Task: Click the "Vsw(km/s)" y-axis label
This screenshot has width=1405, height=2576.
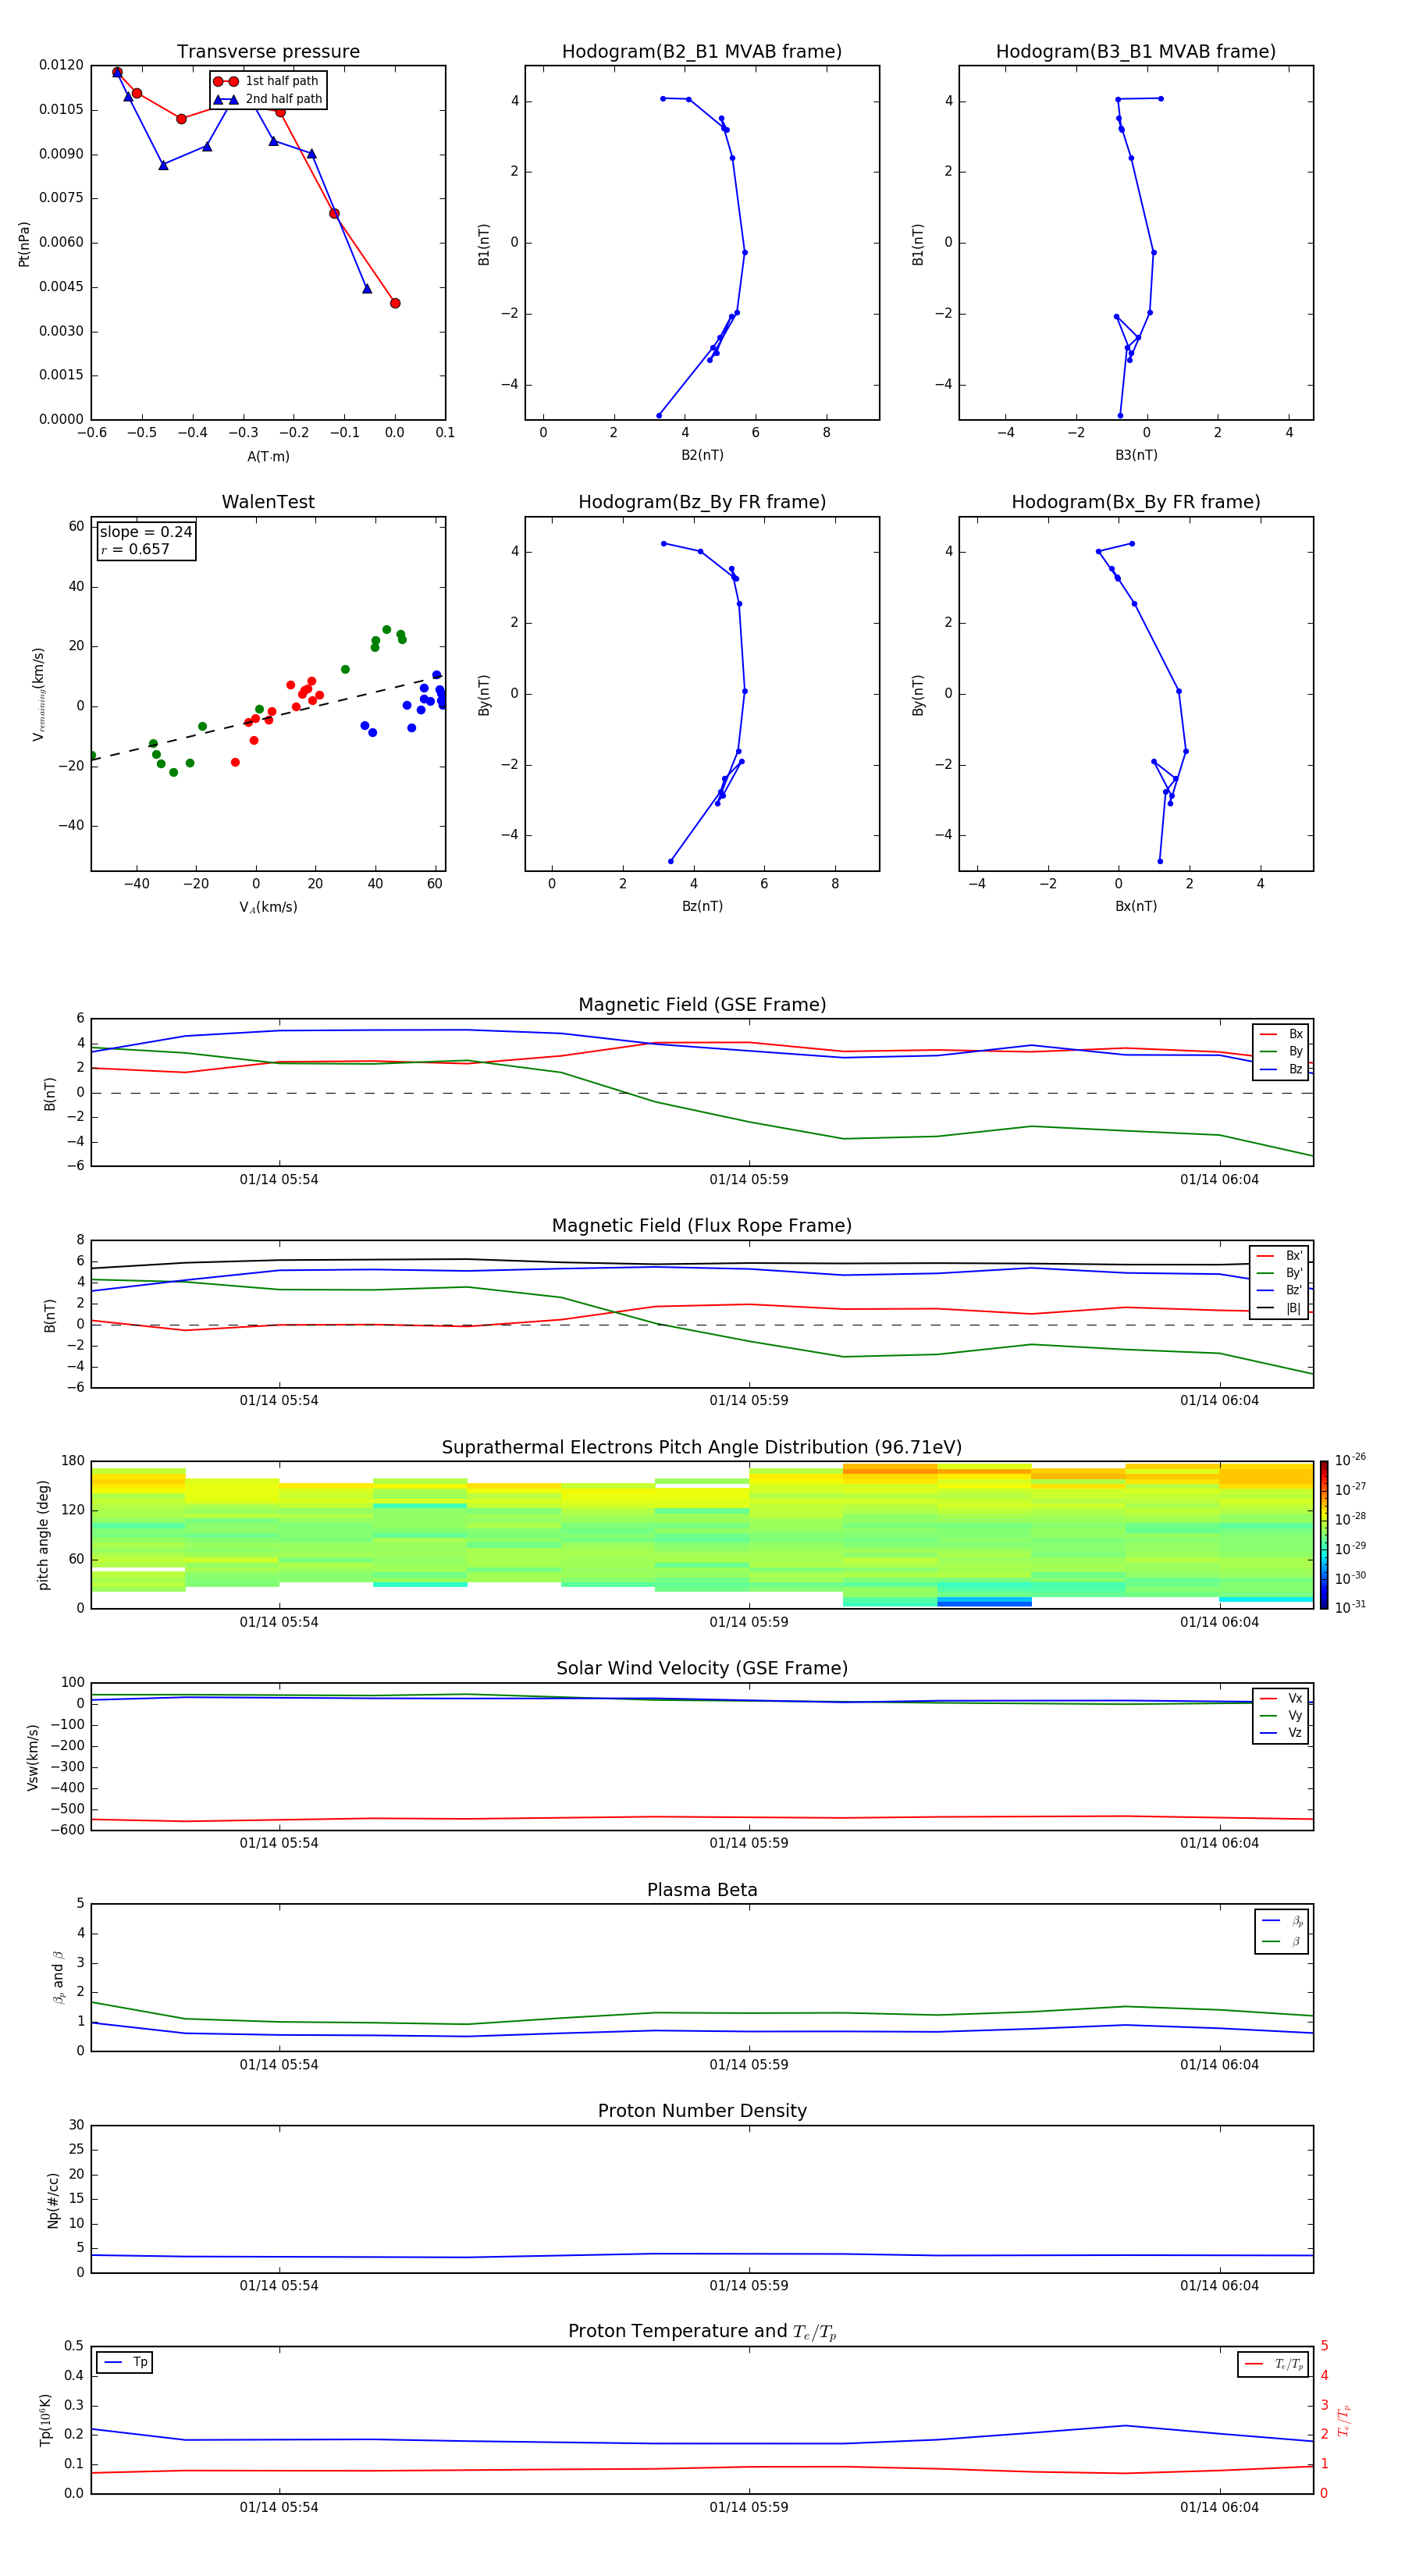Action: pos(33,1757)
